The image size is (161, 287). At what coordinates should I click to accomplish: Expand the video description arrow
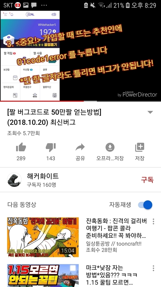coord(150,112)
